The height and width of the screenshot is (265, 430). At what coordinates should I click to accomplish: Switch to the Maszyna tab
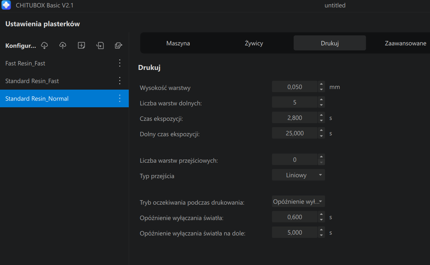(178, 43)
